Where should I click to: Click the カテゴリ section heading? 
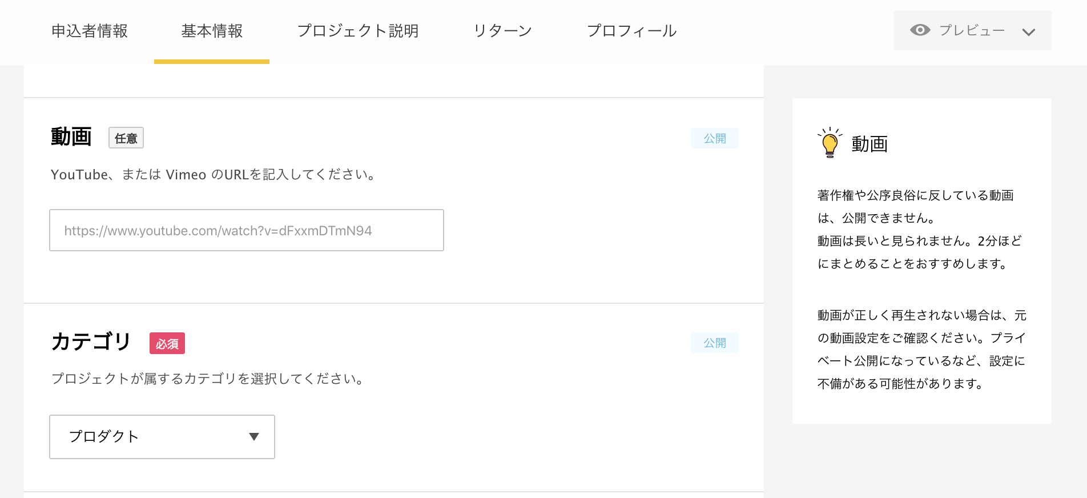91,342
